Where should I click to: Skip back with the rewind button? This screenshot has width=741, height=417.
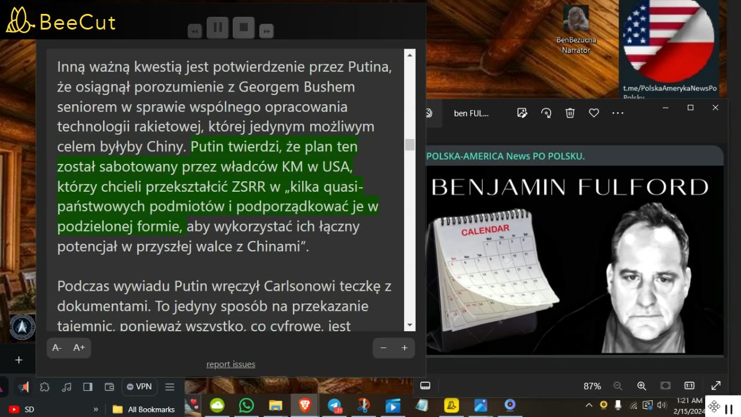pyautogui.click(x=195, y=31)
